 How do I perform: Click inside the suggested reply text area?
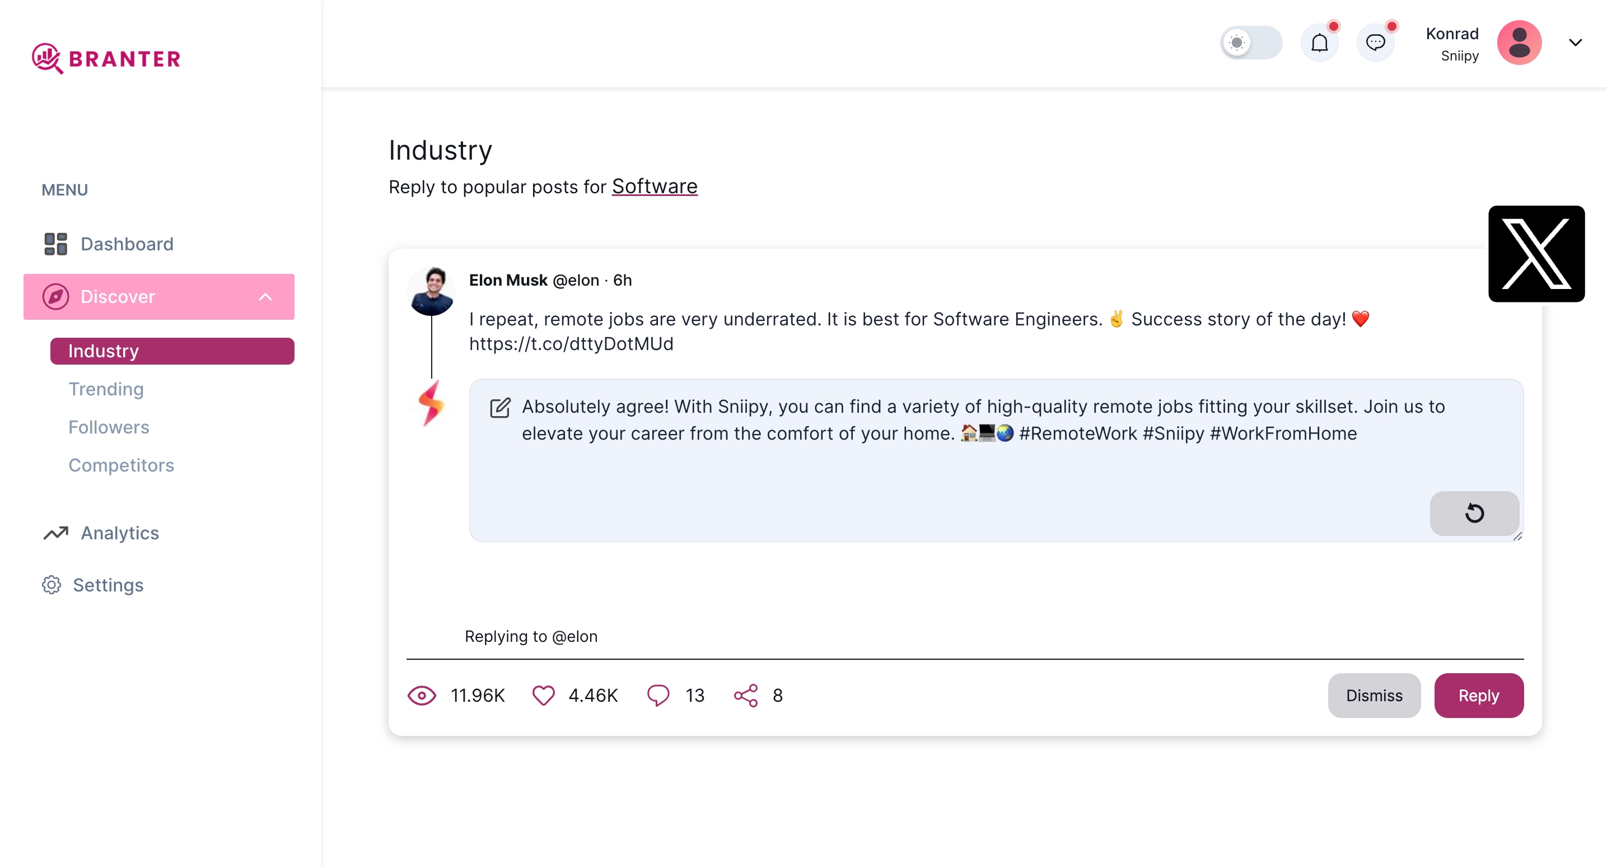(996, 460)
